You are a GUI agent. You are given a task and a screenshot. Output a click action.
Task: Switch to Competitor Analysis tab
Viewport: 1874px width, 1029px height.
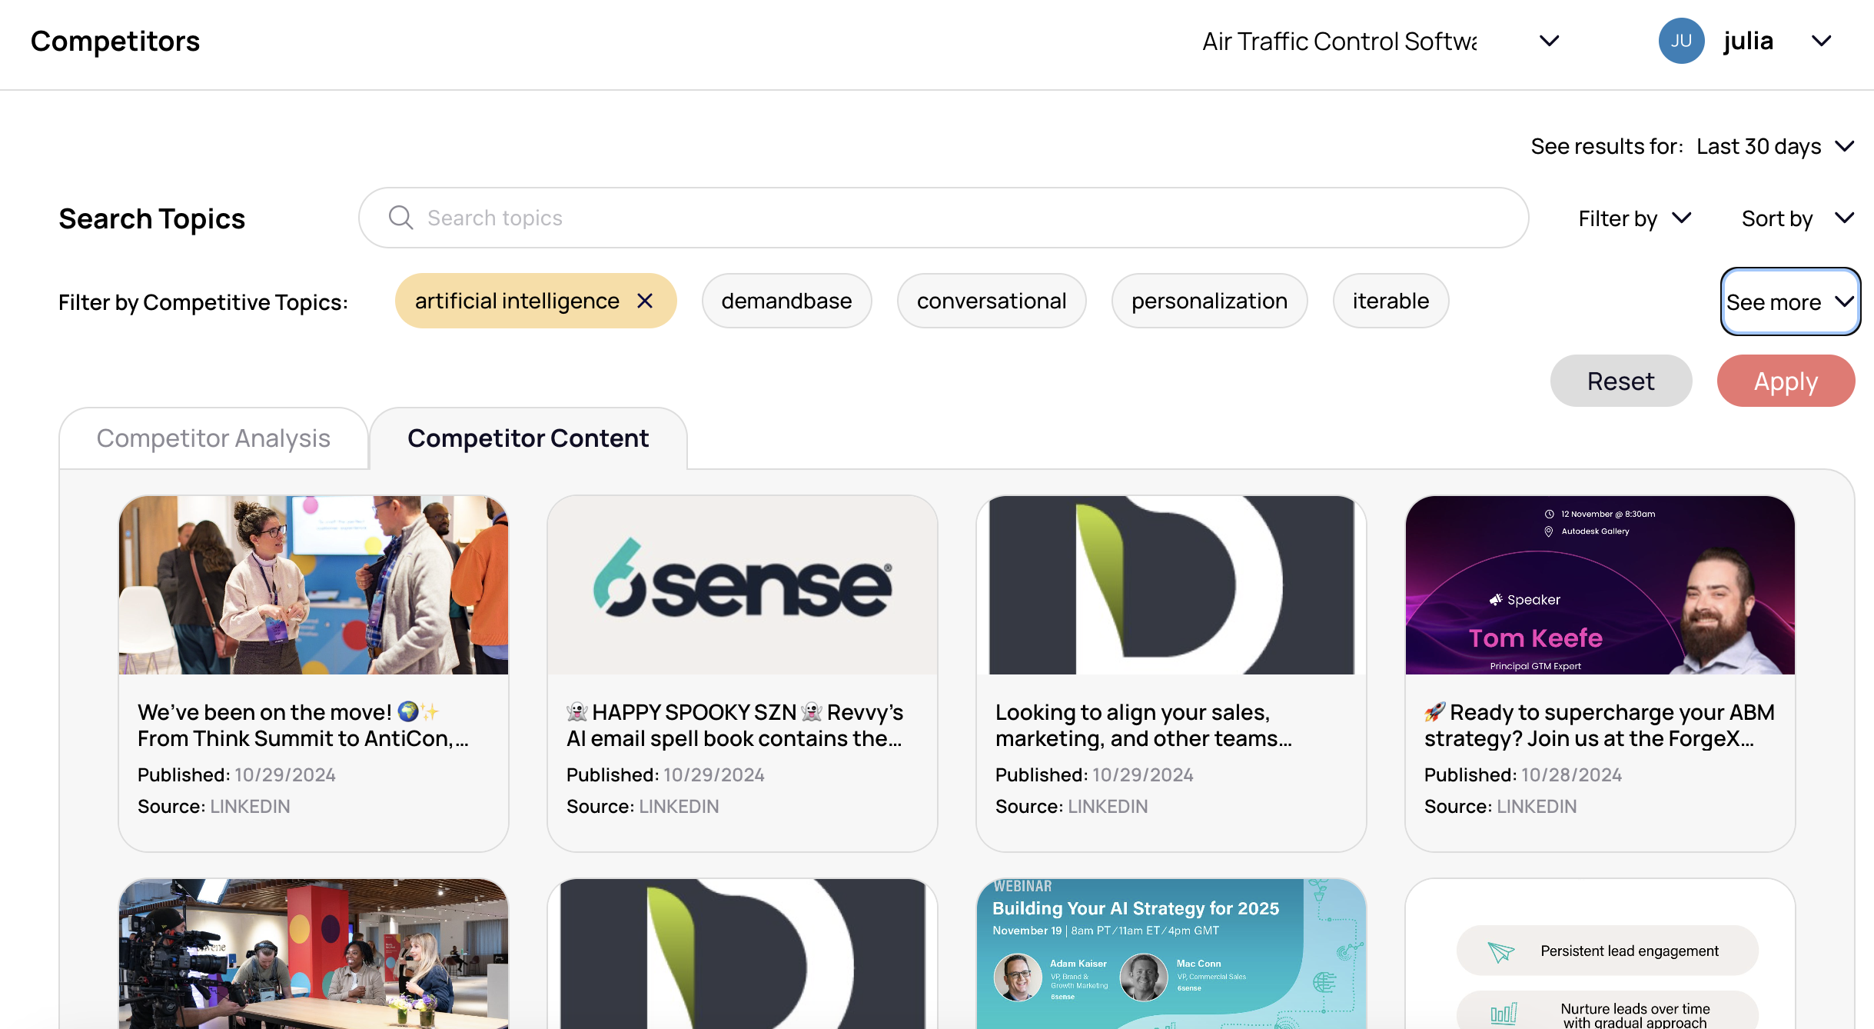(x=213, y=438)
